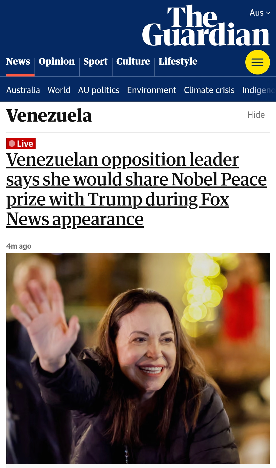
Task: Click The Guardian logo
Action: tap(206, 26)
